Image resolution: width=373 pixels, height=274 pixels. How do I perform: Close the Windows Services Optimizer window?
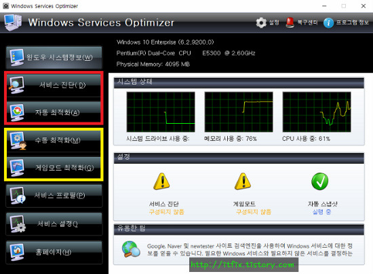tap(364, 6)
